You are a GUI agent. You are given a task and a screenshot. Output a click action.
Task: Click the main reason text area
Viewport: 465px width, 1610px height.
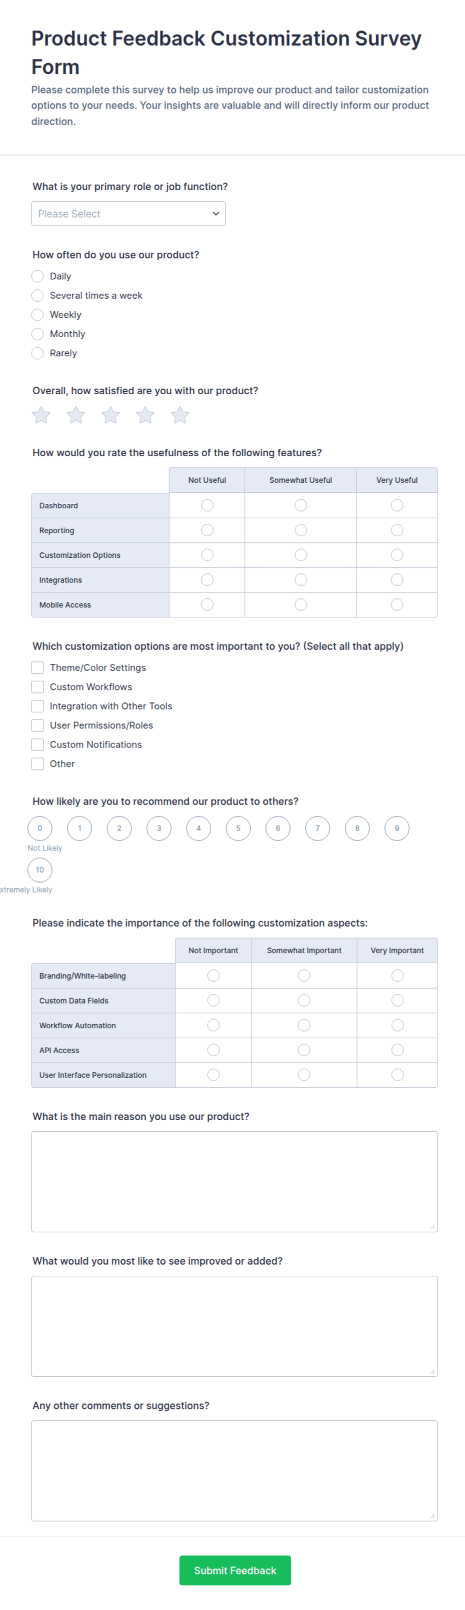coord(234,1181)
